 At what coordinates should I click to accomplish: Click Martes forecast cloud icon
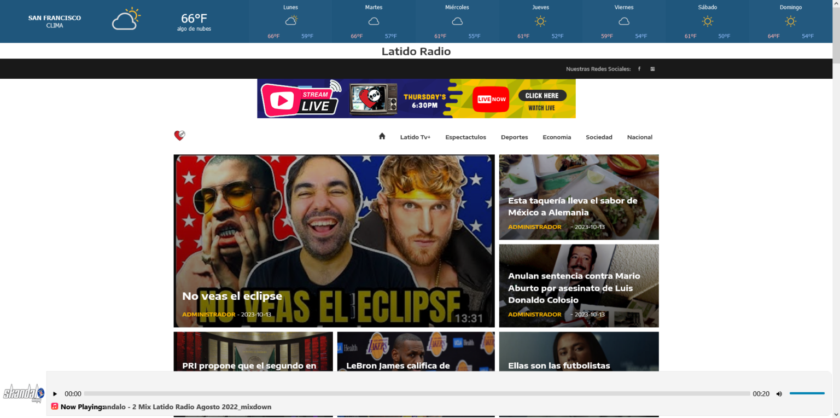point(374,21)
